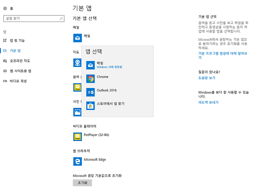Click 메일 default app label

pyautogui.click(x=87, y=36)
